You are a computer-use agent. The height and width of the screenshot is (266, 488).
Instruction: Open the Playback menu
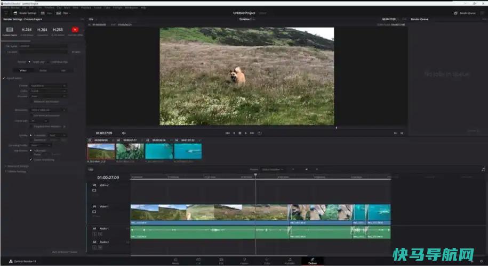pyautogui.click(x=86, y=7)
